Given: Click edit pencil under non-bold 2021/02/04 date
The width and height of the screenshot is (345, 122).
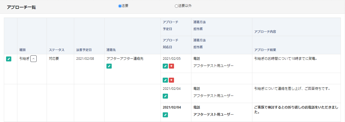Looking at the screenshot, I should tap(165, 96).
